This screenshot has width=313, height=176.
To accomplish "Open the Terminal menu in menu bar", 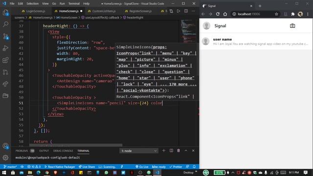I will pyautogui.click(x=74, y=3).
